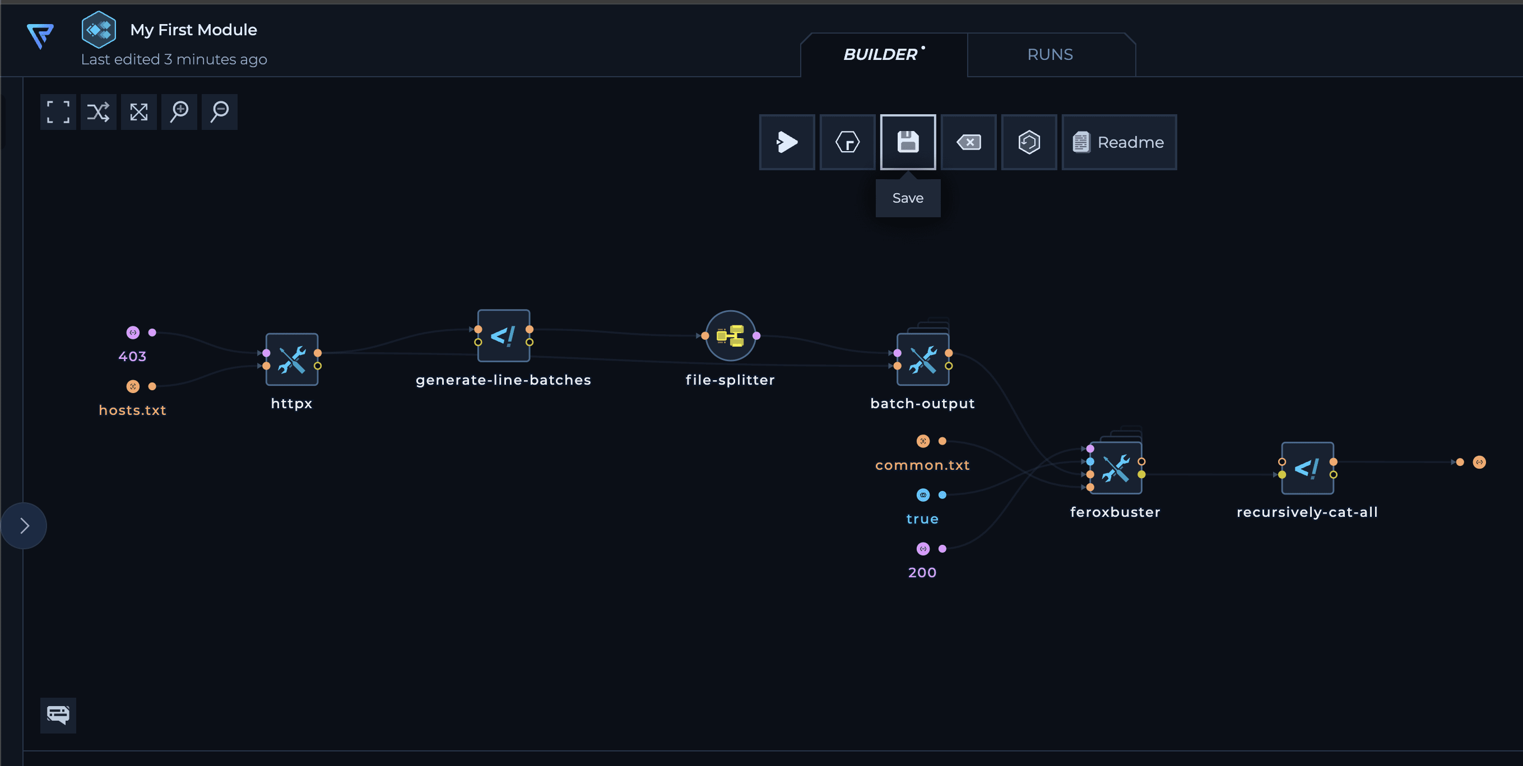Screen dimensions: 1523x766
Task: Click the expand-arrows canvas icon
Action: coord(139,111)
